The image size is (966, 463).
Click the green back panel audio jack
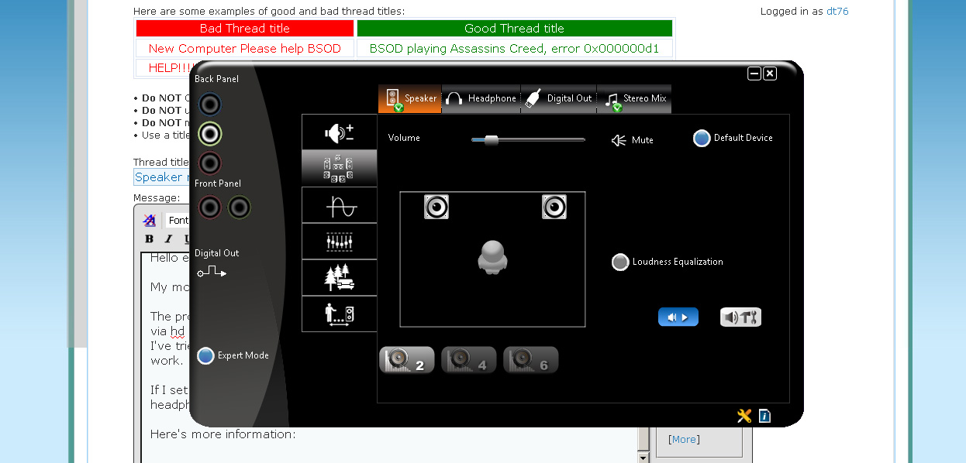[x=209, y=134]
